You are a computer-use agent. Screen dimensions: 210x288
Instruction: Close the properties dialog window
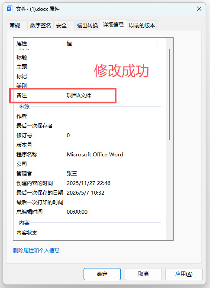pos(199,9)
